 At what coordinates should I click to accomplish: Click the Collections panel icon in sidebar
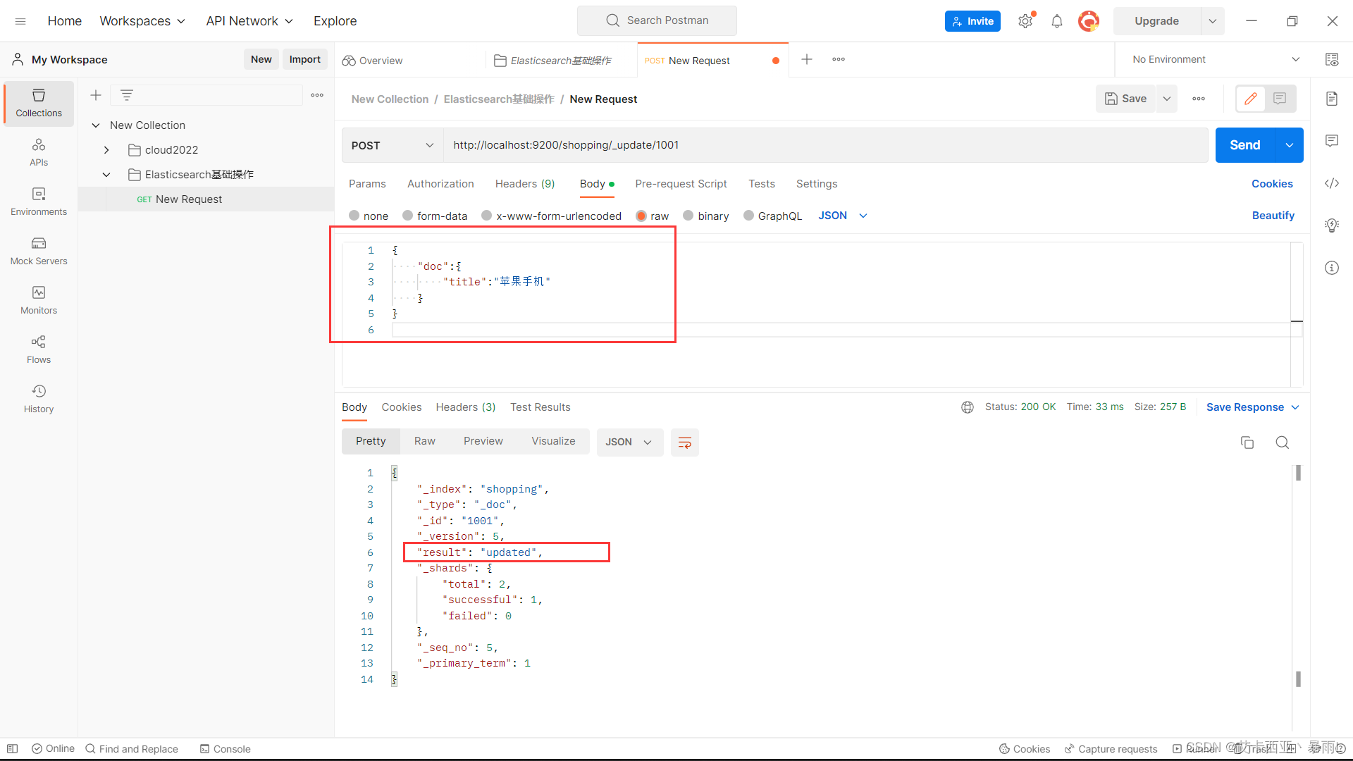[38, 101]
